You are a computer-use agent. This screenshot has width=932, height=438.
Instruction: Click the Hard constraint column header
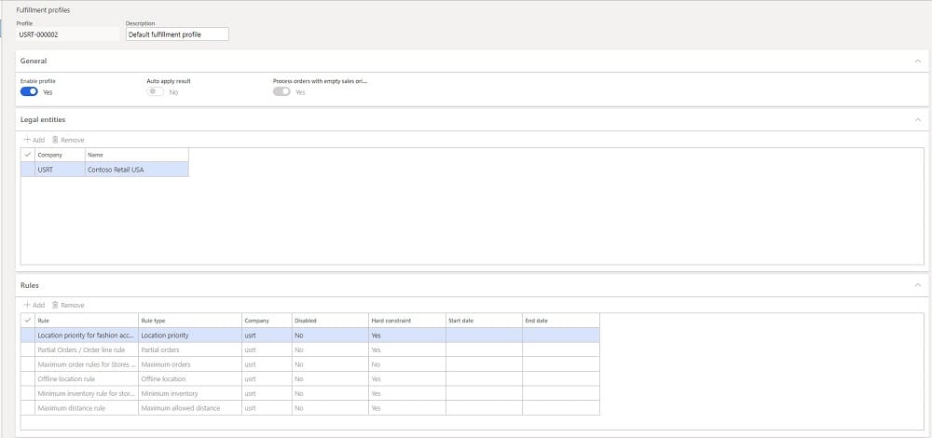[405, 321]
